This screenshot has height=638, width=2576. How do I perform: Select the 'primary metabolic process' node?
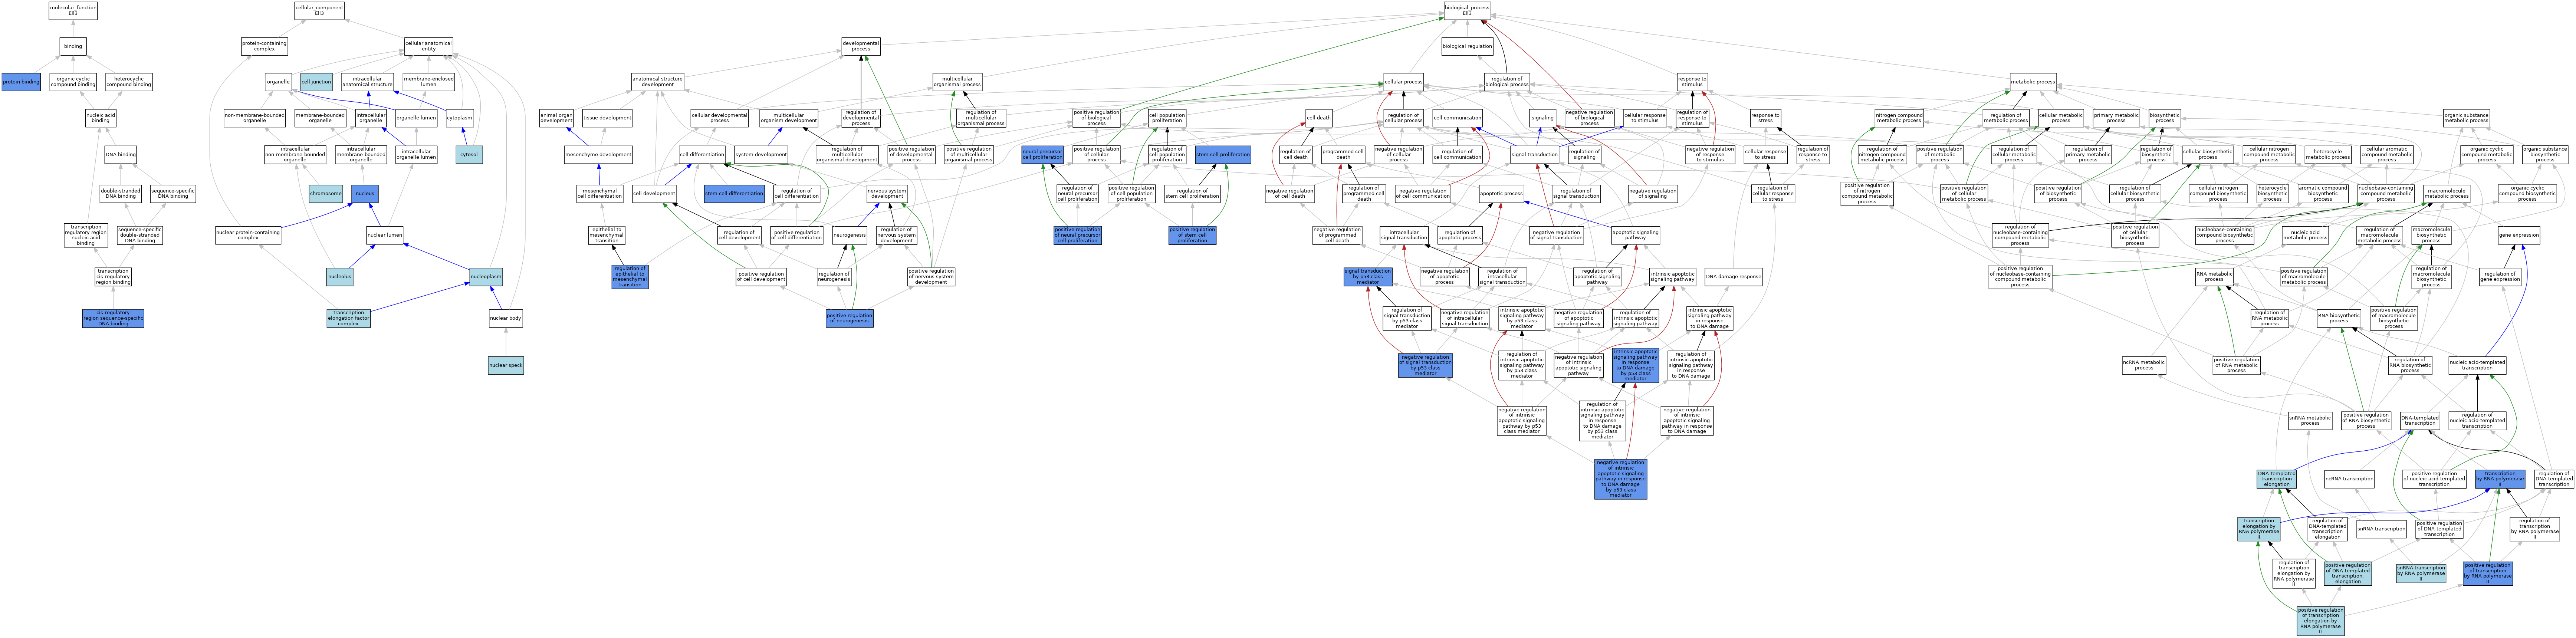pos(2116,118)
